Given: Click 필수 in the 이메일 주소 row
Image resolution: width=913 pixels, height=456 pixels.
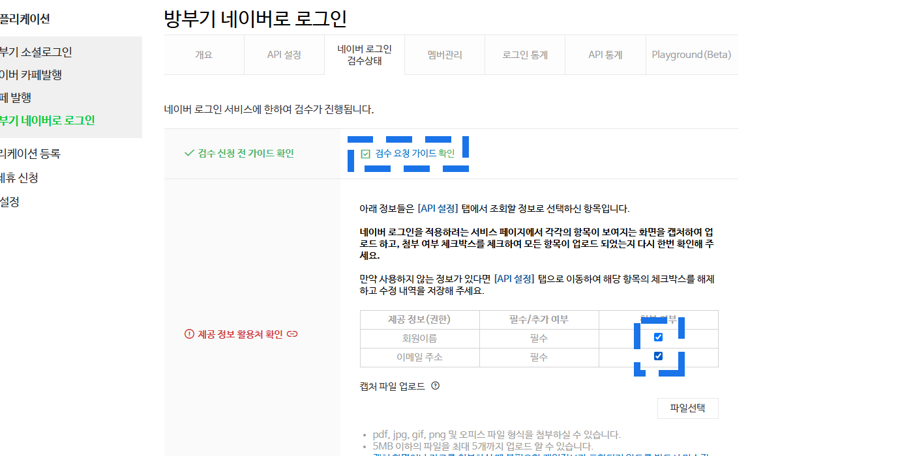Looking at the screenshot, I should pyautogui.click(x=539, y=357).
